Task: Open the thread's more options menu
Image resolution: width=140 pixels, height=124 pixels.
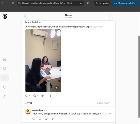Action: [111, 16]
